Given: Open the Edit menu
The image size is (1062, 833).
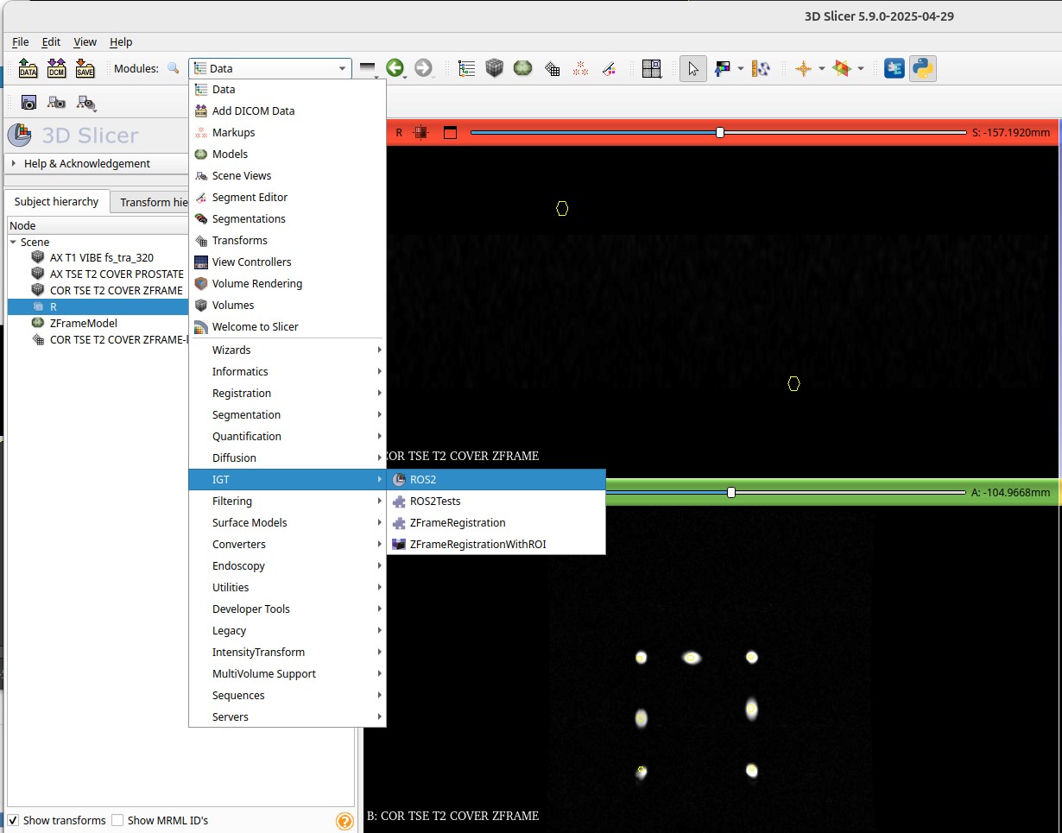Looking at the screenshot, I should [51, 41].
